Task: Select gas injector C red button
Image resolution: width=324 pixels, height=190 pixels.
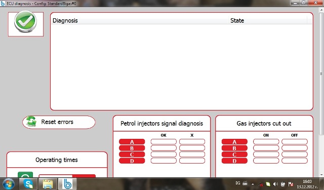Action: (234, 155)
